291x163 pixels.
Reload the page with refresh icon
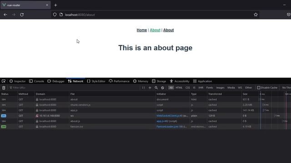[x=22, y=14]
